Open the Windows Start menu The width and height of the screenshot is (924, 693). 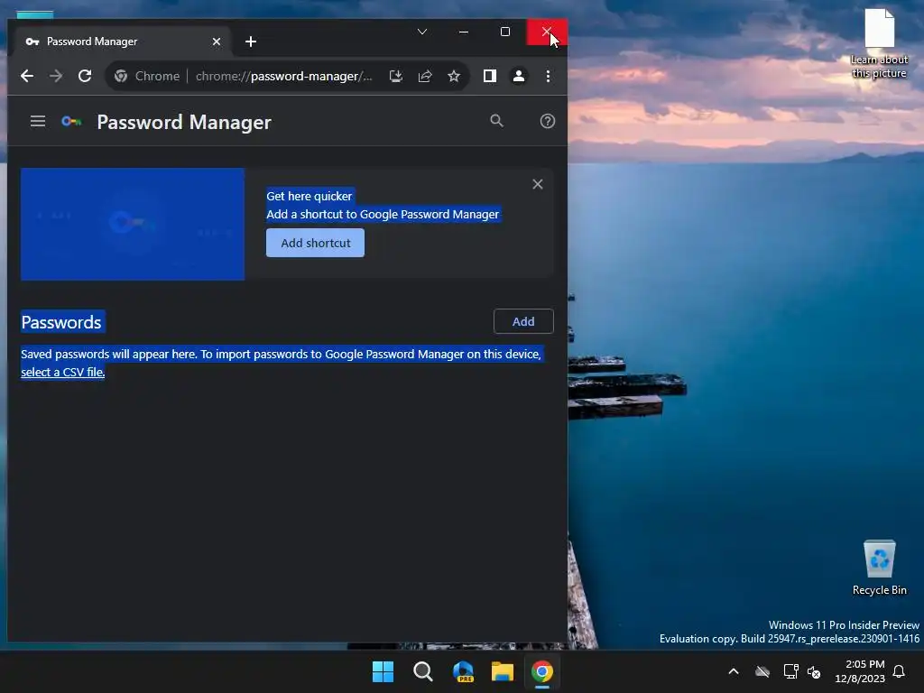[383, 671]
